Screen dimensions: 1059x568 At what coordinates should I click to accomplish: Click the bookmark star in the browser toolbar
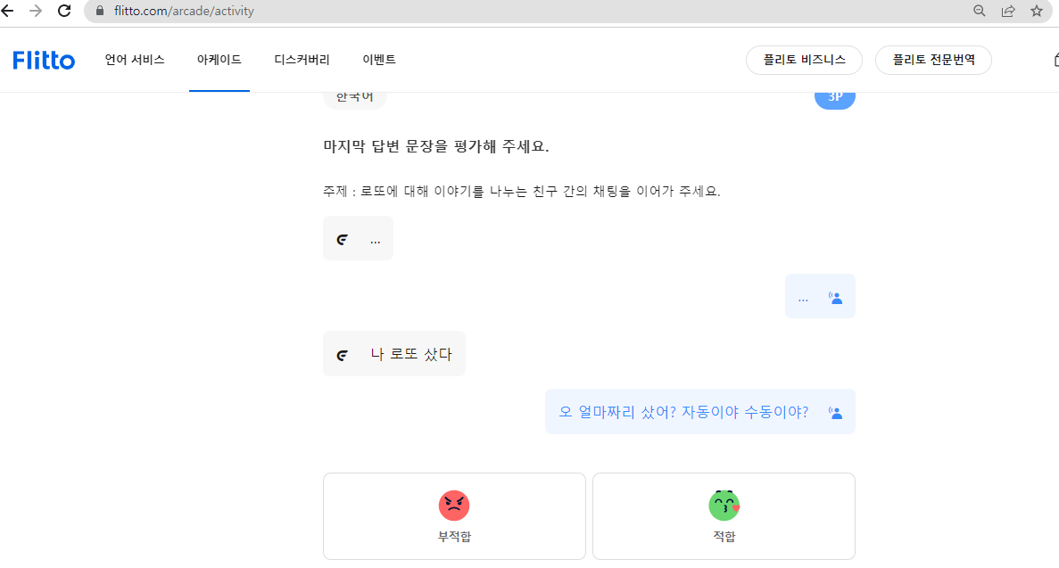tap(1037, 12)
